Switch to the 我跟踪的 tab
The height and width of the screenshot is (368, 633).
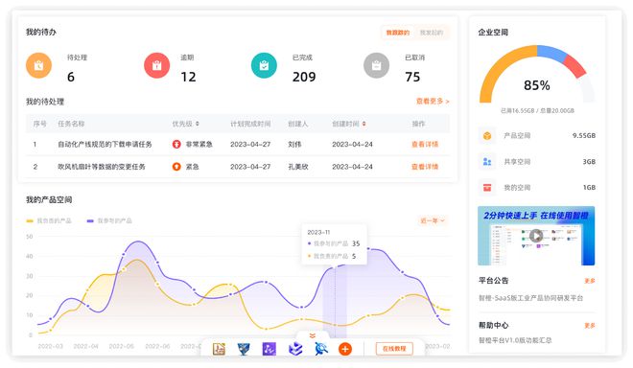click(x=398, y=33)
